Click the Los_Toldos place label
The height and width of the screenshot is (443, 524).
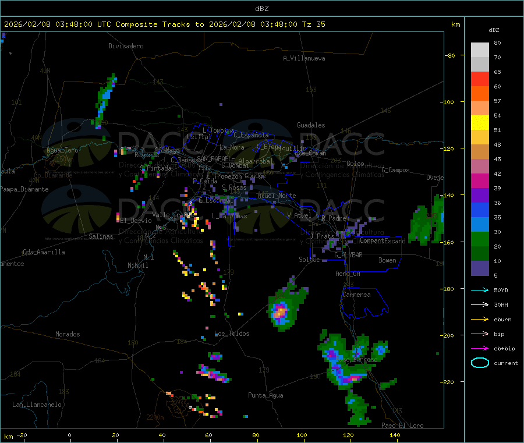(x=232, y=334)
